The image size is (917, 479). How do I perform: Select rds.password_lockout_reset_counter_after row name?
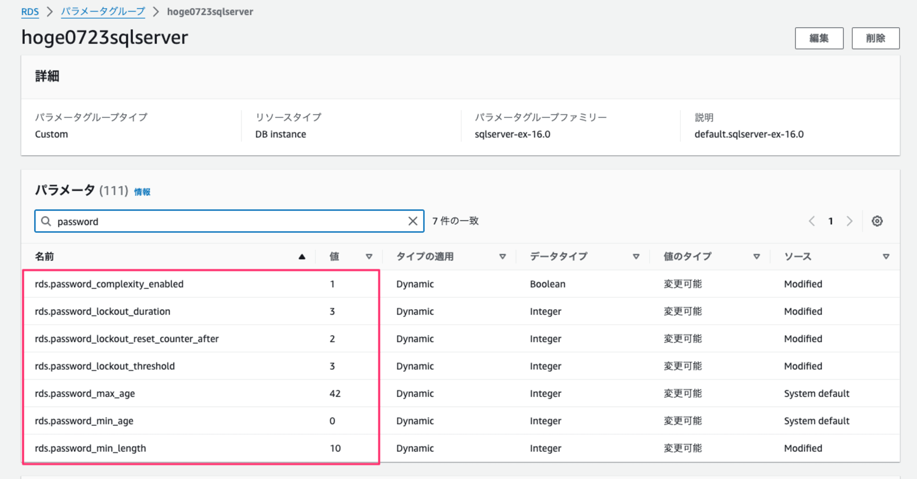pos(127,339)
